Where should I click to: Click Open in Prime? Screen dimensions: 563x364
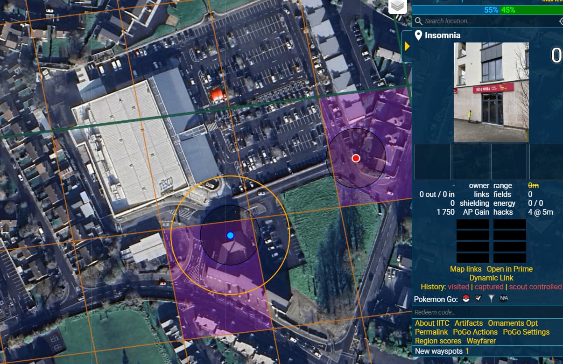point(509,269)
